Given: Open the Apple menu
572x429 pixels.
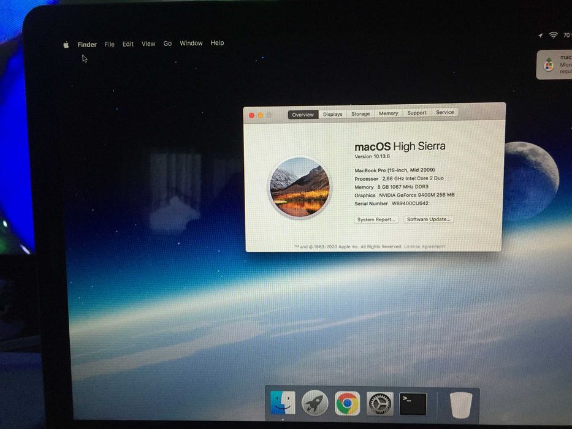Looking at the screenshot, I should 66,45.
